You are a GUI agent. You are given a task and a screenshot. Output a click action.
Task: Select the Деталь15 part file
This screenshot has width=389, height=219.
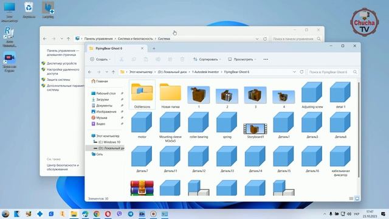coord(284,159)
